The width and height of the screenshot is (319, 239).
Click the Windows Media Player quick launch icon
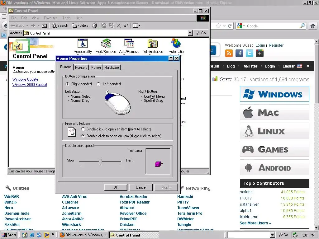coord(46,235)
